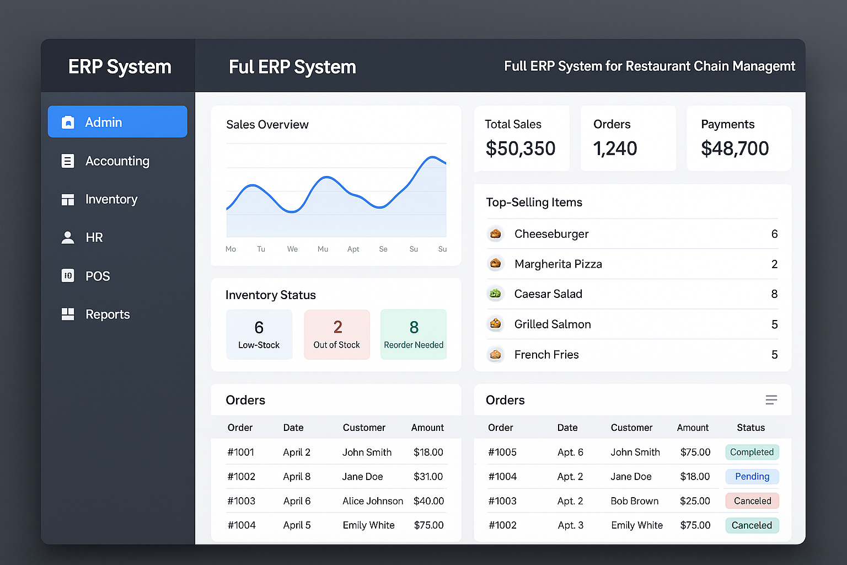
Task: Click the Inventory grid icon
Action: (67, 199)
